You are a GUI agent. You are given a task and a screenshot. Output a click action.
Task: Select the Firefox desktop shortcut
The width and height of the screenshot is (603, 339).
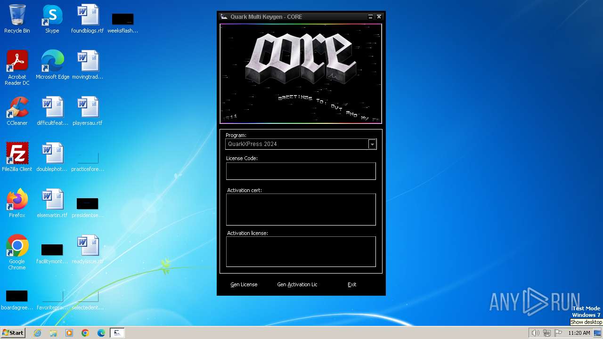tap(17, 204)
